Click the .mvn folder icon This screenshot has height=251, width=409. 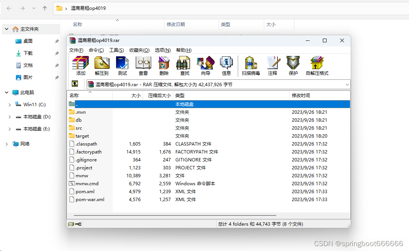72,112
